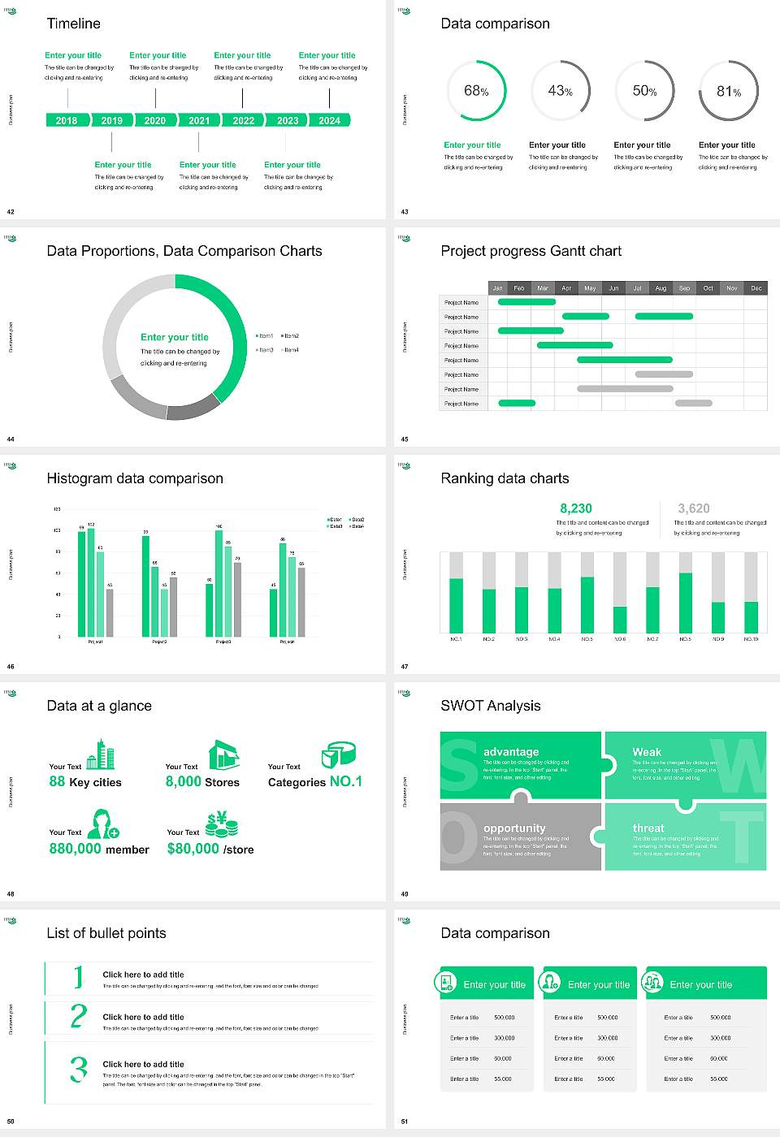Select the group users icon in third comparison card
780x1137 pixels.
653,983
